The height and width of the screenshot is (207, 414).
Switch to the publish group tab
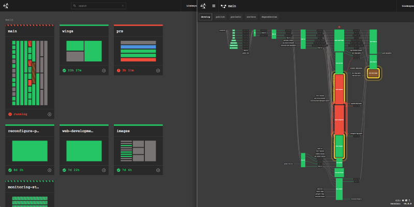tap(220, 17)
